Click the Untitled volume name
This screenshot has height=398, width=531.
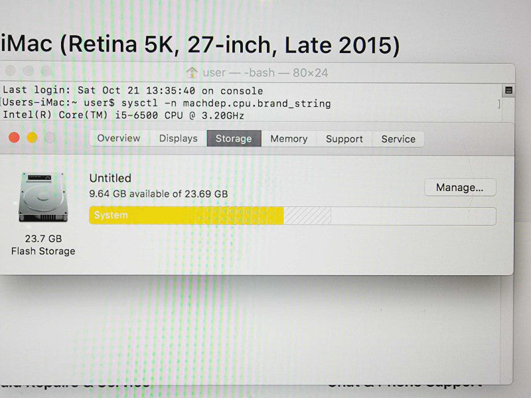click(x=110, y=178)
